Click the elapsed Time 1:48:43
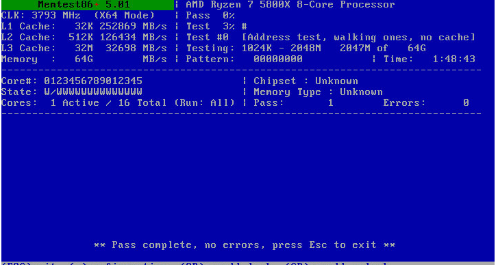The width and height of the screenshot is (498, 265). 429,59
